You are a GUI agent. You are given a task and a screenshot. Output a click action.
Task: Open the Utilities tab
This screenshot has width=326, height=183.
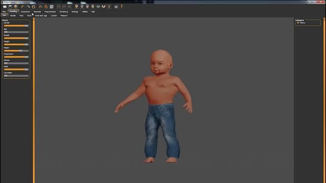[x=85, y=12]
